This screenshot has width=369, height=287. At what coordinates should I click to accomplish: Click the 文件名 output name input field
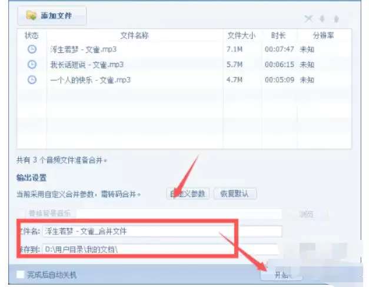[x=162, y=232]
